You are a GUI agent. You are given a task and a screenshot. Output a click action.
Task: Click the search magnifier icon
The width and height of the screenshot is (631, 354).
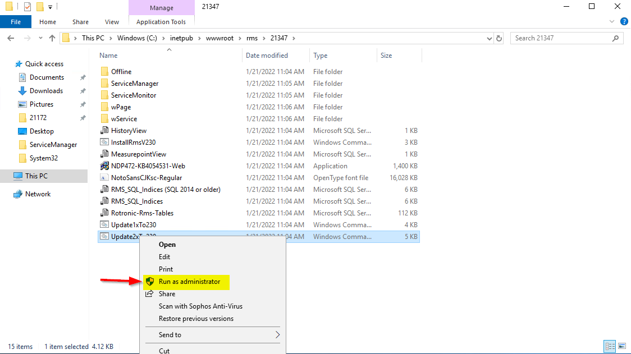615,38
